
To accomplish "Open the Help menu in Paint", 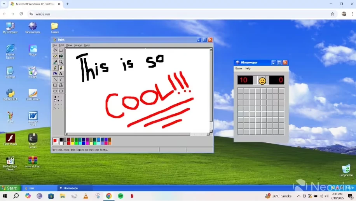I will point(87,45).
